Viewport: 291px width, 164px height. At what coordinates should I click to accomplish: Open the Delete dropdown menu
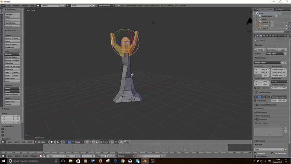point(12,88)
